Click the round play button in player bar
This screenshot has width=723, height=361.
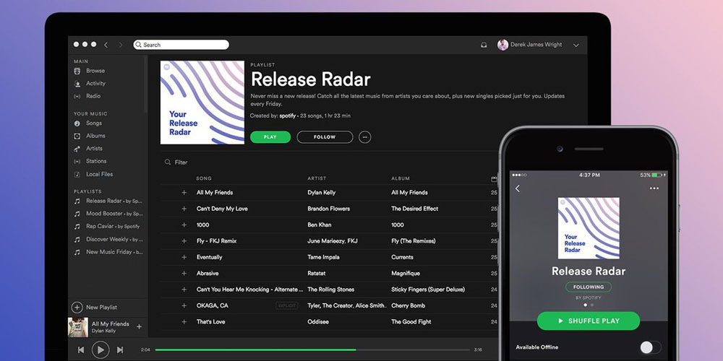click(100, 350)
